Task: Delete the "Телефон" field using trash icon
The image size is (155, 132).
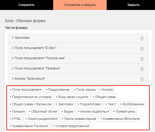Action: click(142, 69)
